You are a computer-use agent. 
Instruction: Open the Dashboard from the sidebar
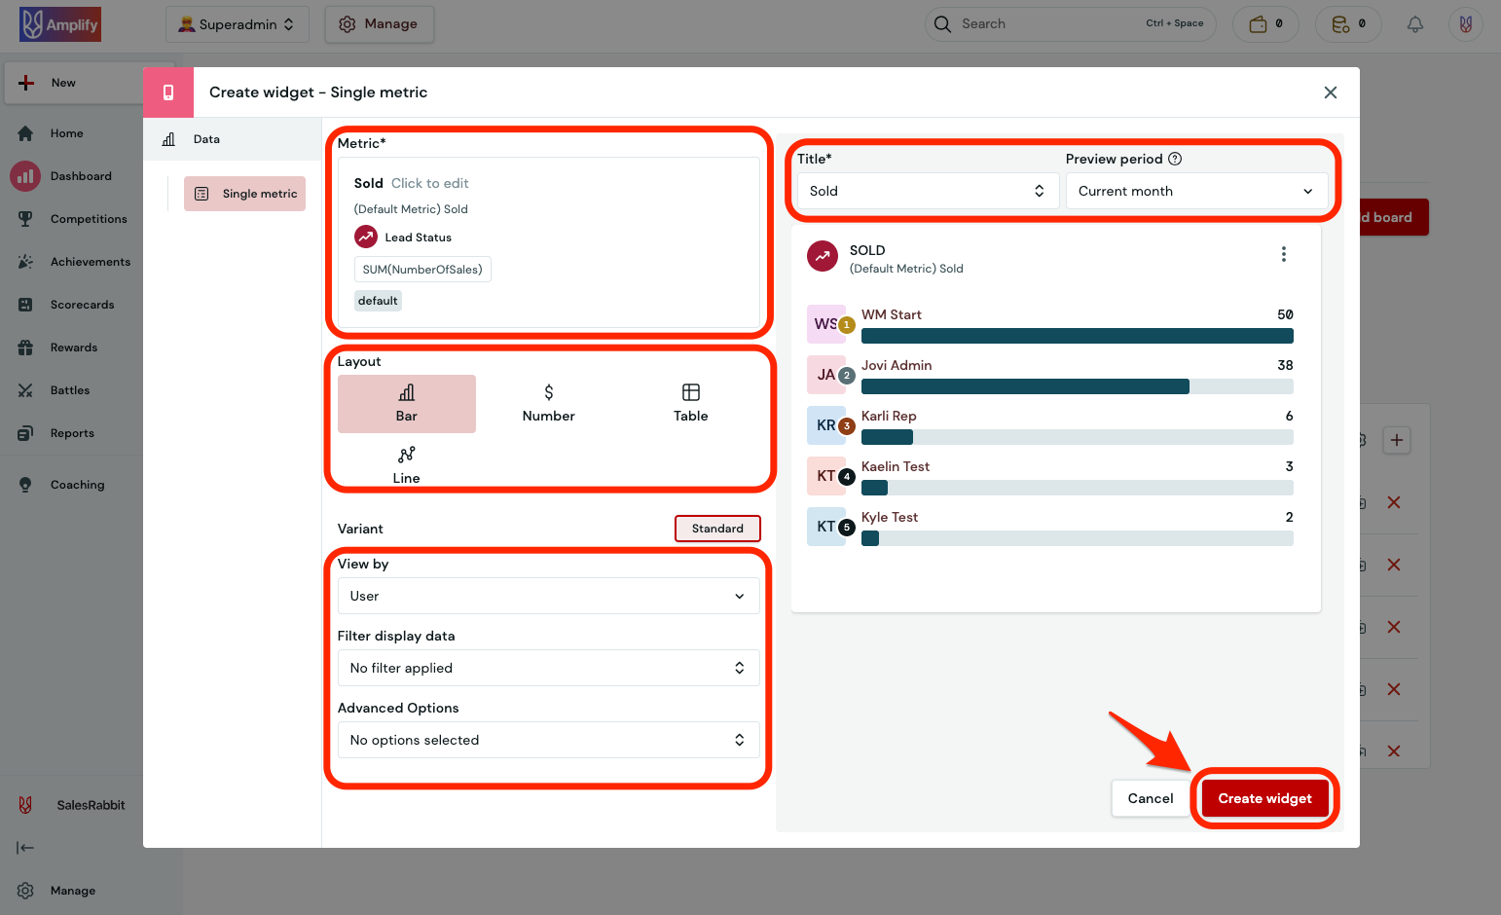coord(81,175)
